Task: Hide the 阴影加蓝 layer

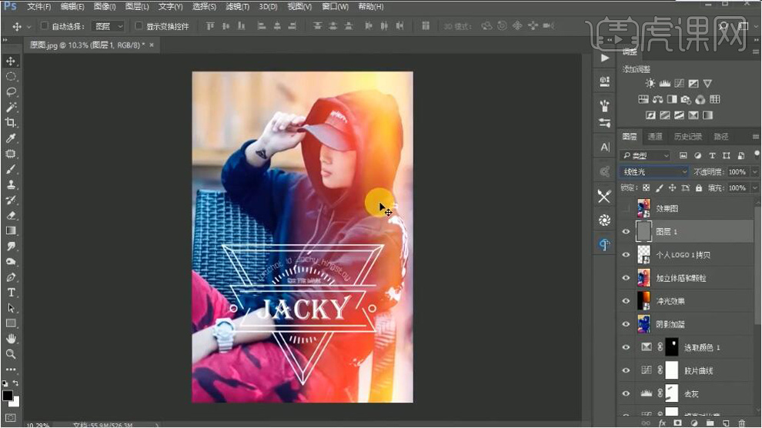Action: pyautogui.click(x=626, y=324)
